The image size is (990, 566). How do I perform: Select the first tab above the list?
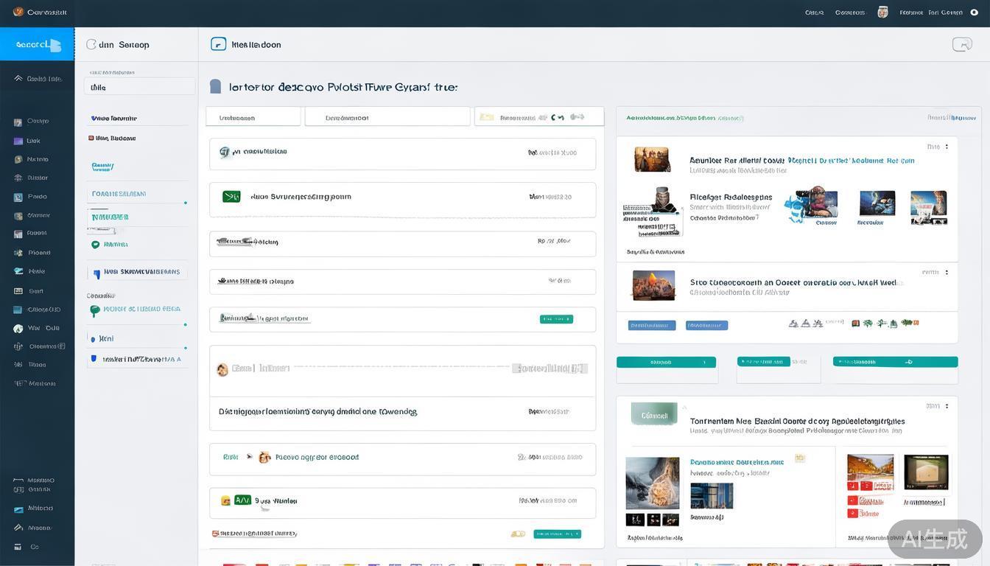coord(253,117)
